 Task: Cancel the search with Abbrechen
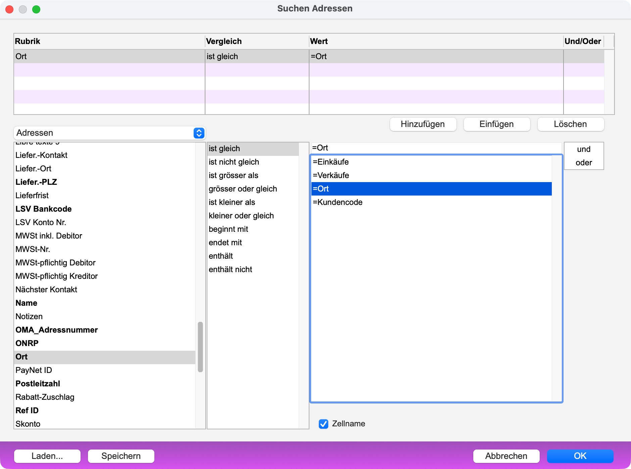coord(506,456)
